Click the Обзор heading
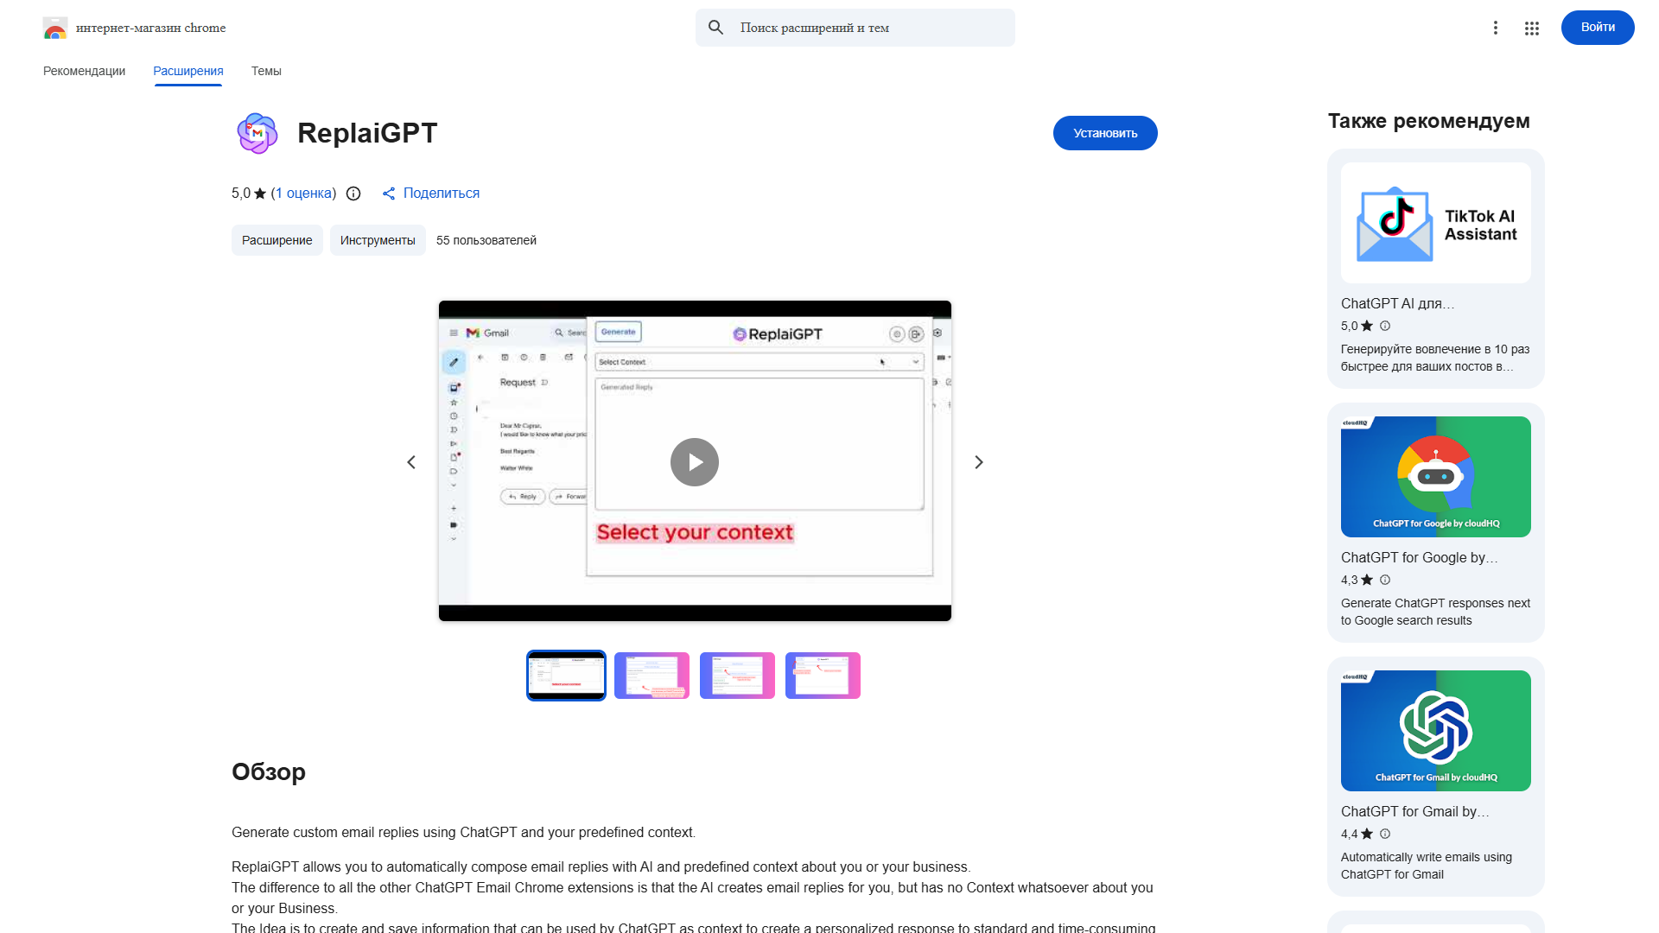Screen dimensions: 1659x933 tap(269, 771)
